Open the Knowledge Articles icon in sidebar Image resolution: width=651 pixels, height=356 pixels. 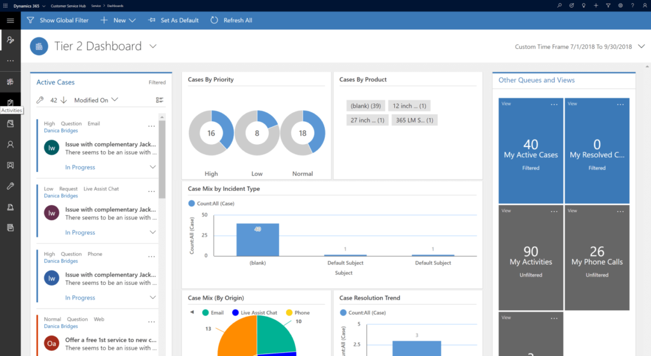point(10,228)
